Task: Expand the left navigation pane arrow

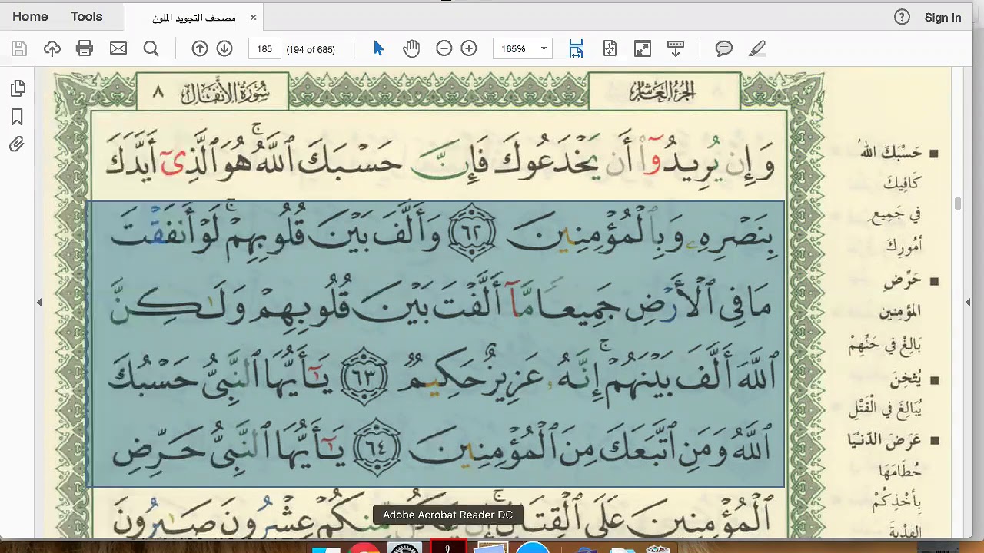Action: pos(39,303)
